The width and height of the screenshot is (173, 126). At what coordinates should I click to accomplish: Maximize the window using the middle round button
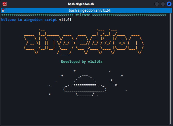click(163, 4)
